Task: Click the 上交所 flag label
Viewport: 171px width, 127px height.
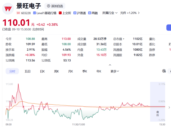Action: point(65,13)
